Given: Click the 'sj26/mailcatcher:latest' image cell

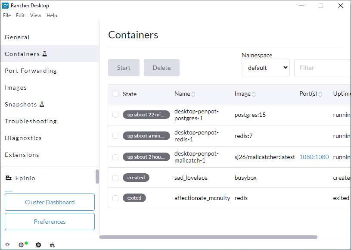Looking at the screenshot, I should click(264, 157).
